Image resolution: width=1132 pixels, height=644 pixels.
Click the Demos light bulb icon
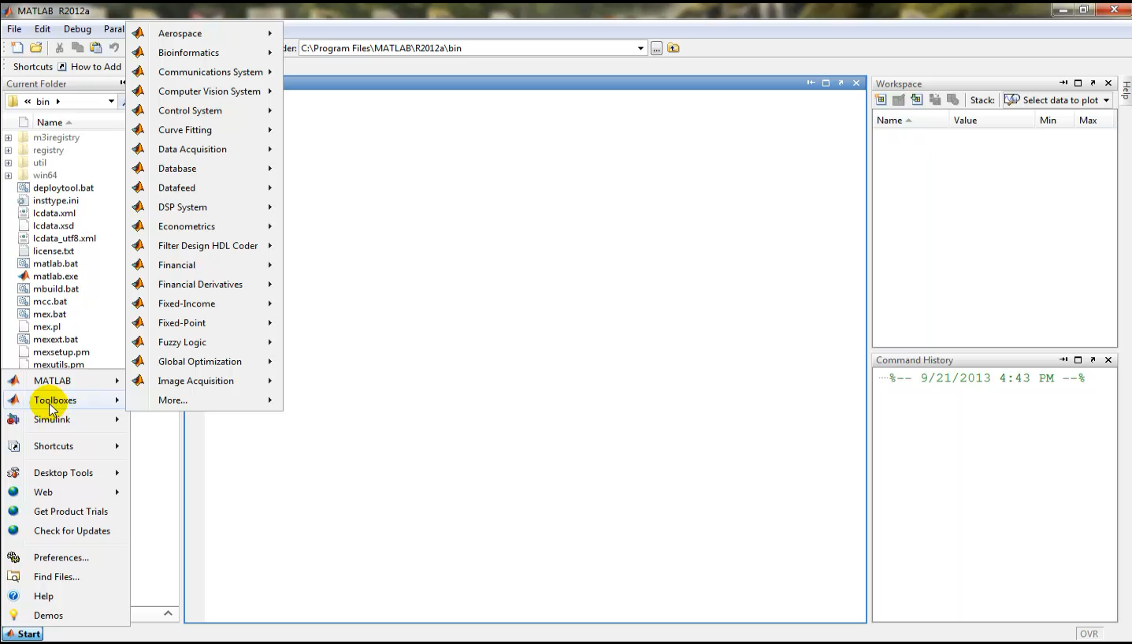(x=13, y=616)
